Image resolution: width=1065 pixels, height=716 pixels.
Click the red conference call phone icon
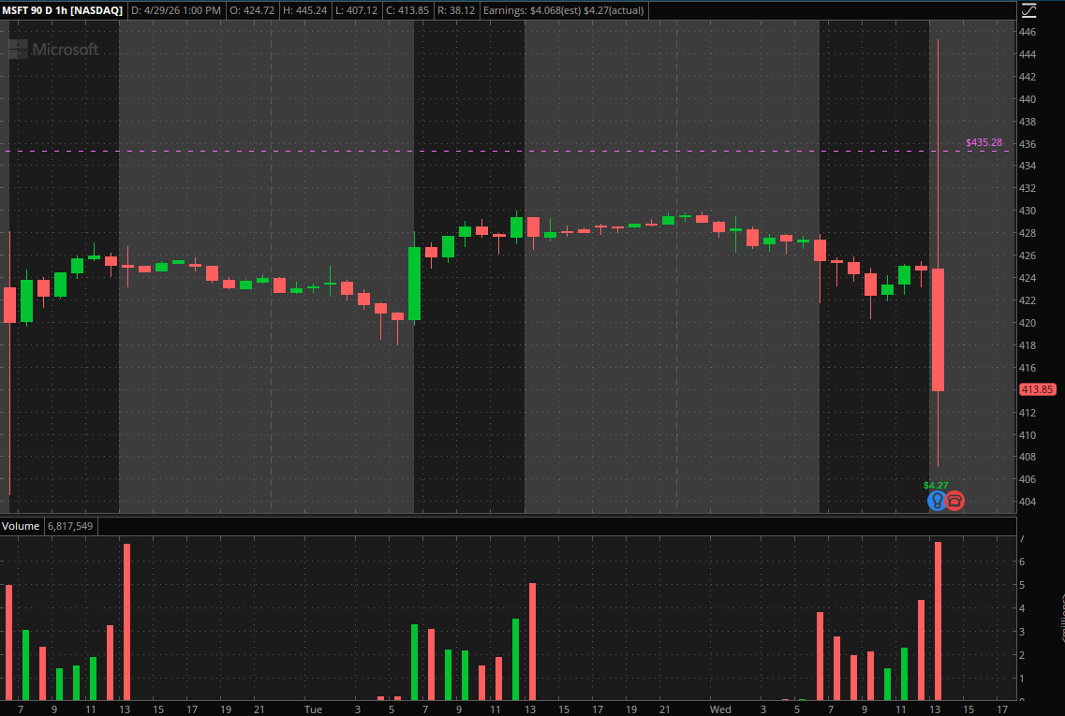click(x=954, y=501)
